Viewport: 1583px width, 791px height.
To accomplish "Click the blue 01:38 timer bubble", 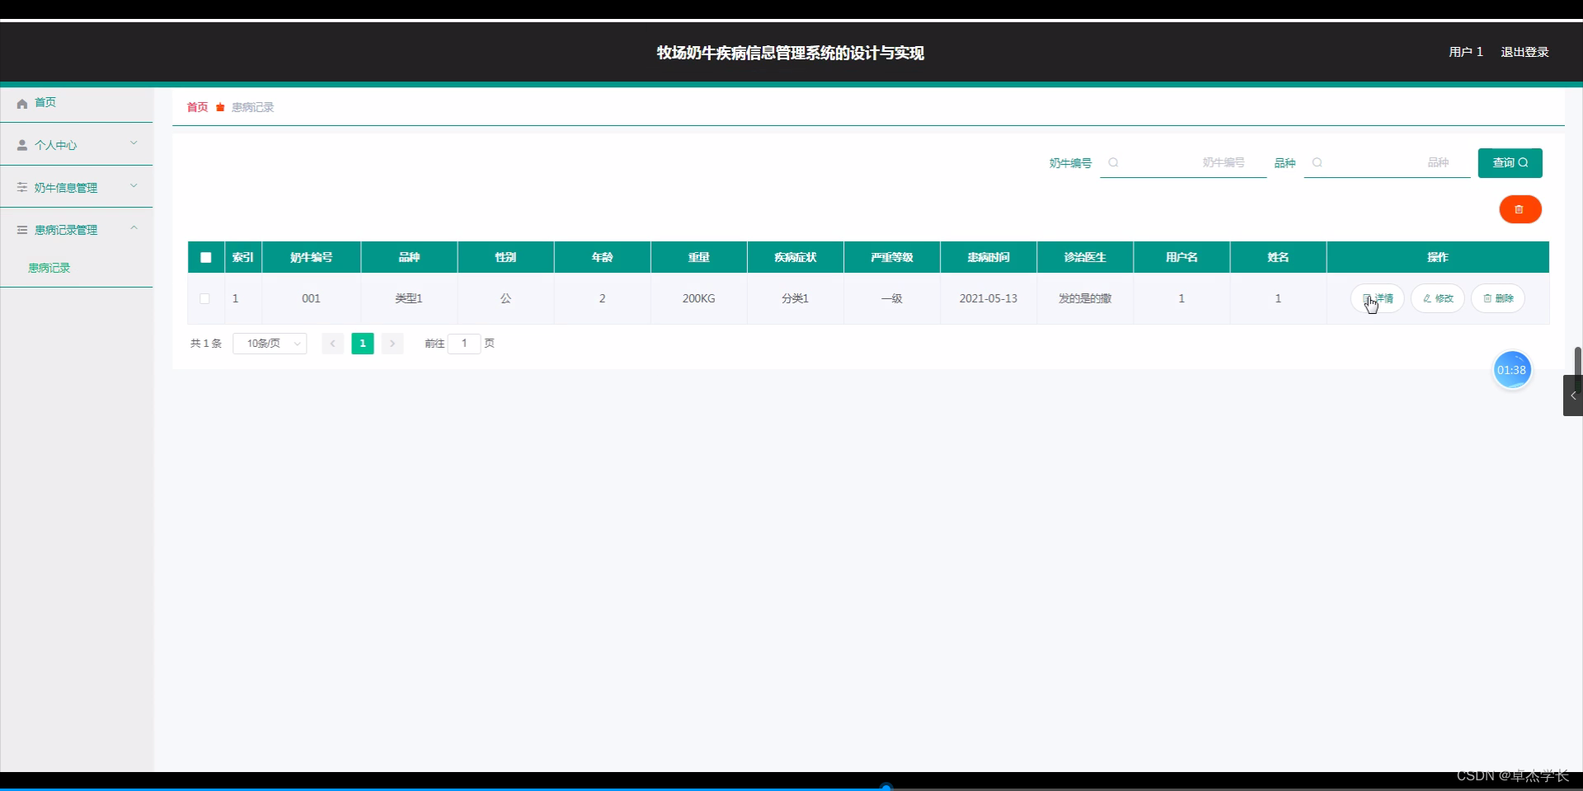I will 1511,370.
